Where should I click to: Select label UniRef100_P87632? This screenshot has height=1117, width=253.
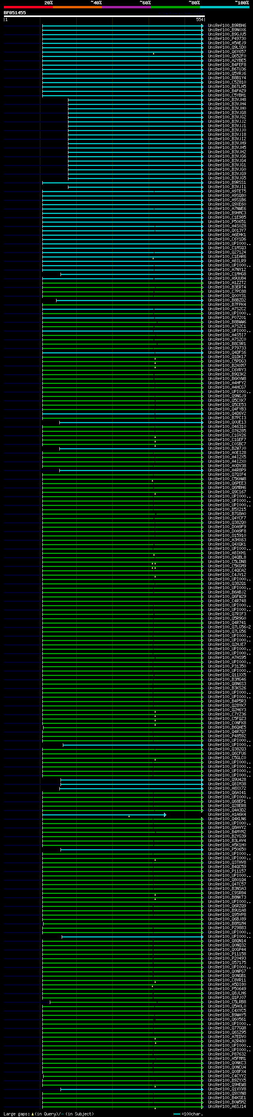click(x=227, y=1054)
